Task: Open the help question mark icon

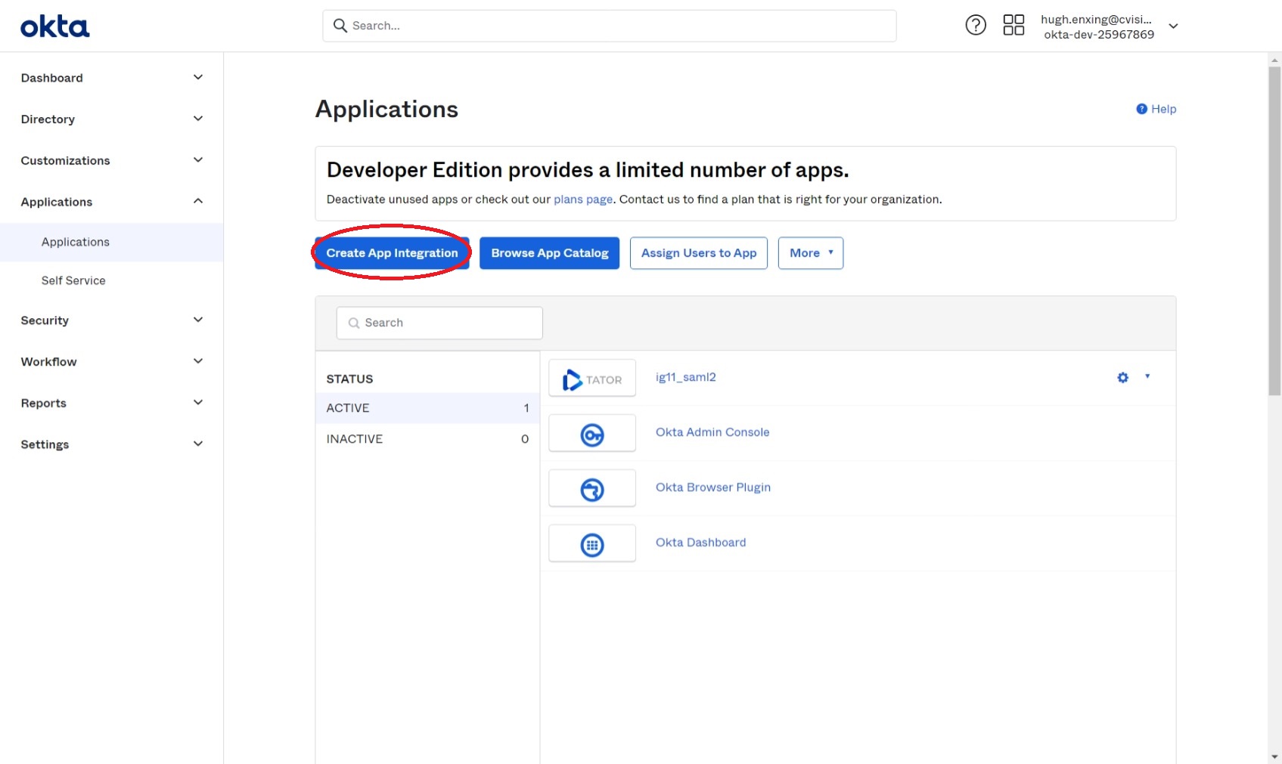Action: (976, 26)
